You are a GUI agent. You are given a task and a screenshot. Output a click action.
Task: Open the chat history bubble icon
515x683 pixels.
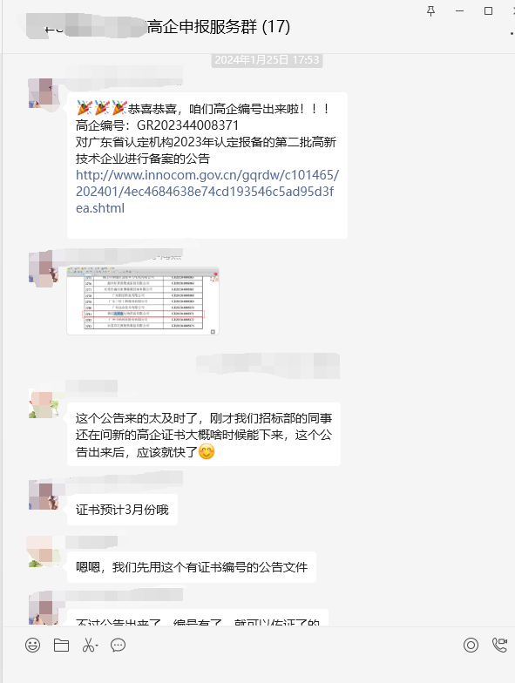coord(118,645)
